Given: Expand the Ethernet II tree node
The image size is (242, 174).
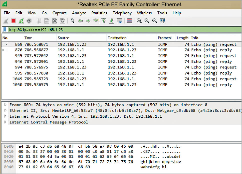Looking at the screenshot, I should [x=5, y=110].
